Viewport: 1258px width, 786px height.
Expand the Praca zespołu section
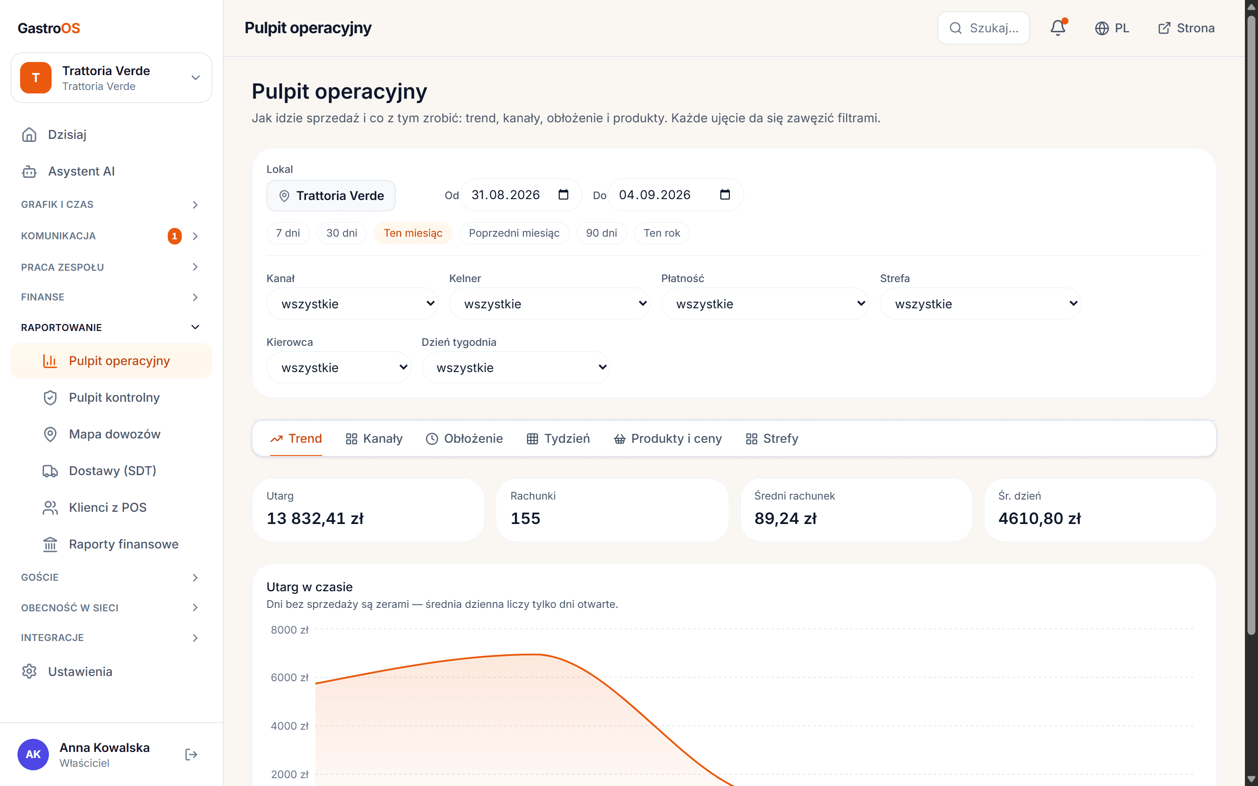coord(111,267)
